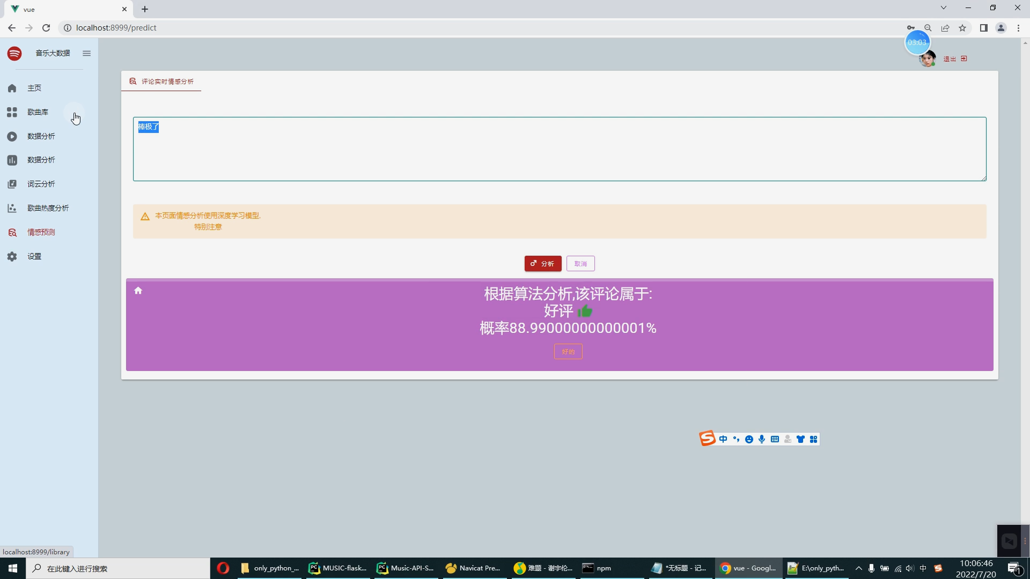Switch to only_python folder in taskbar
1030x579 pixels.
coord(270,568)
